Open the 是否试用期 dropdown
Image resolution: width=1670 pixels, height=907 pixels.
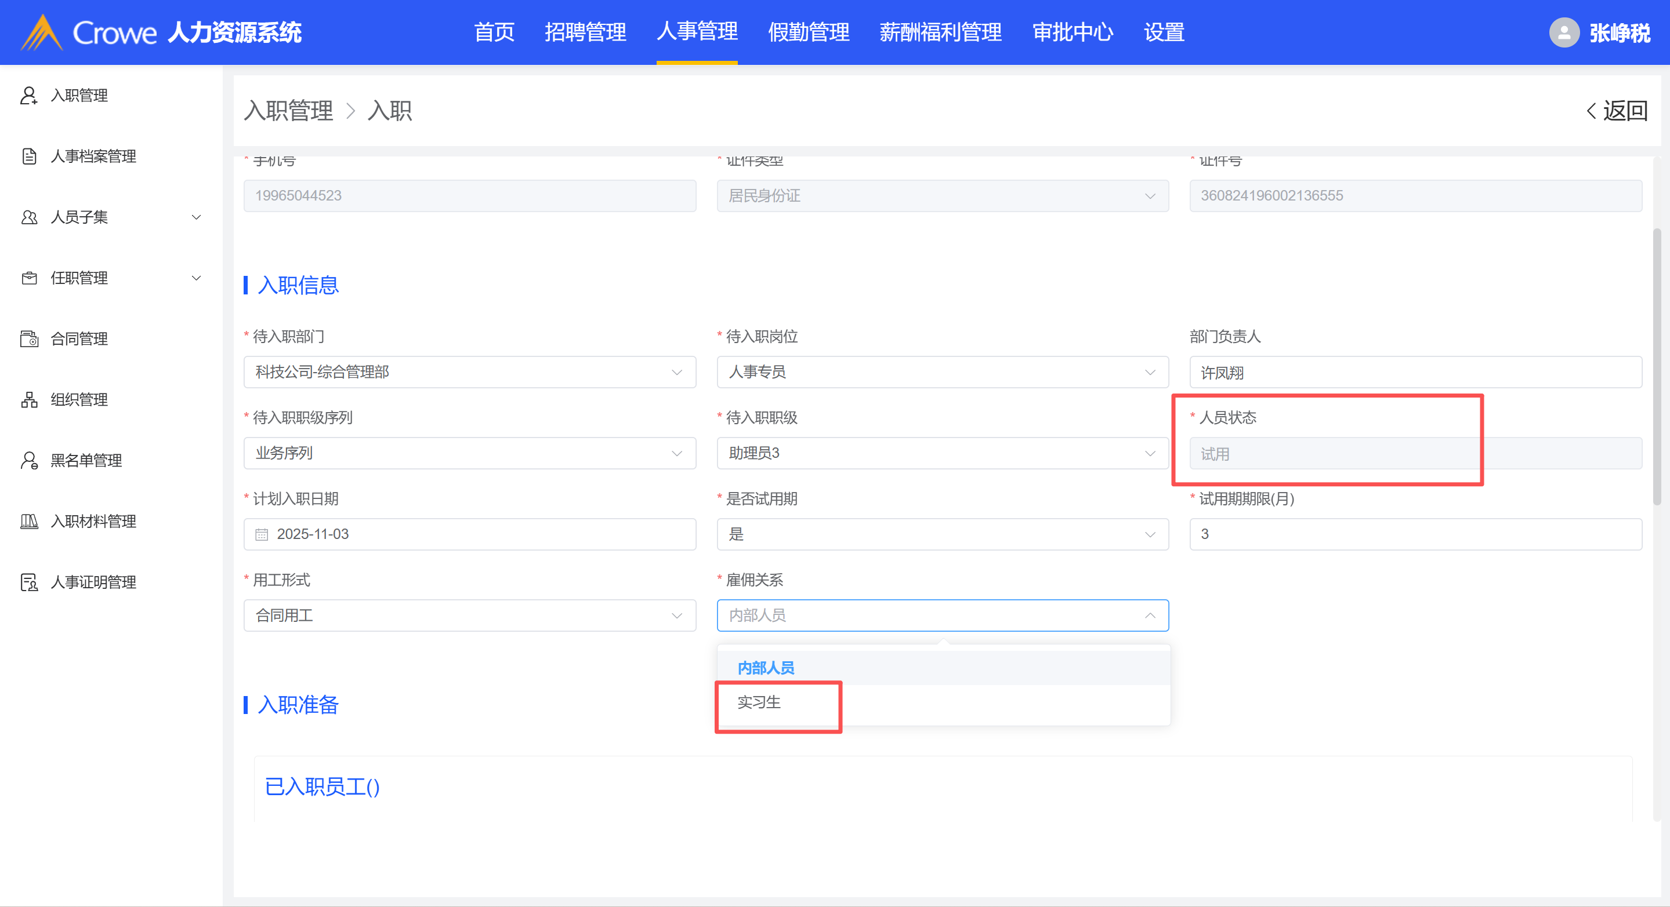[942, 534]
